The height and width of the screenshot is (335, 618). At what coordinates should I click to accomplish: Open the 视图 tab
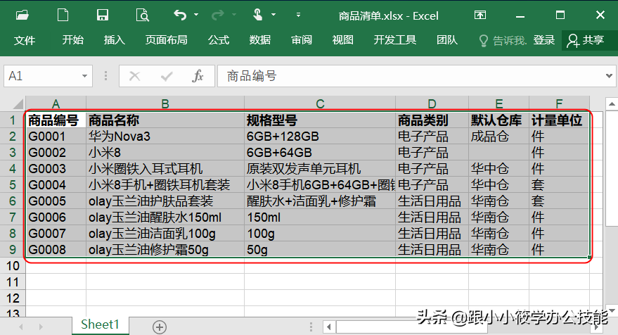pyautogui.click(x=343, y=40)
